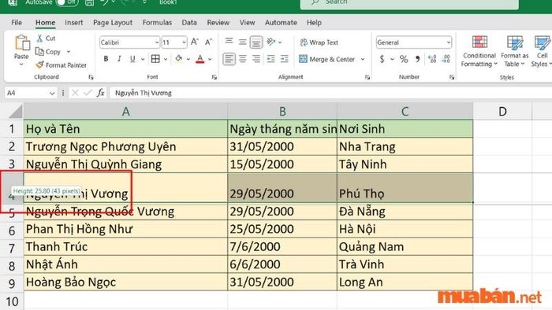Apply Italic formatting
The width and height of the screenshot is (552, 310).
pyautogui.click(x=119, y=59)
